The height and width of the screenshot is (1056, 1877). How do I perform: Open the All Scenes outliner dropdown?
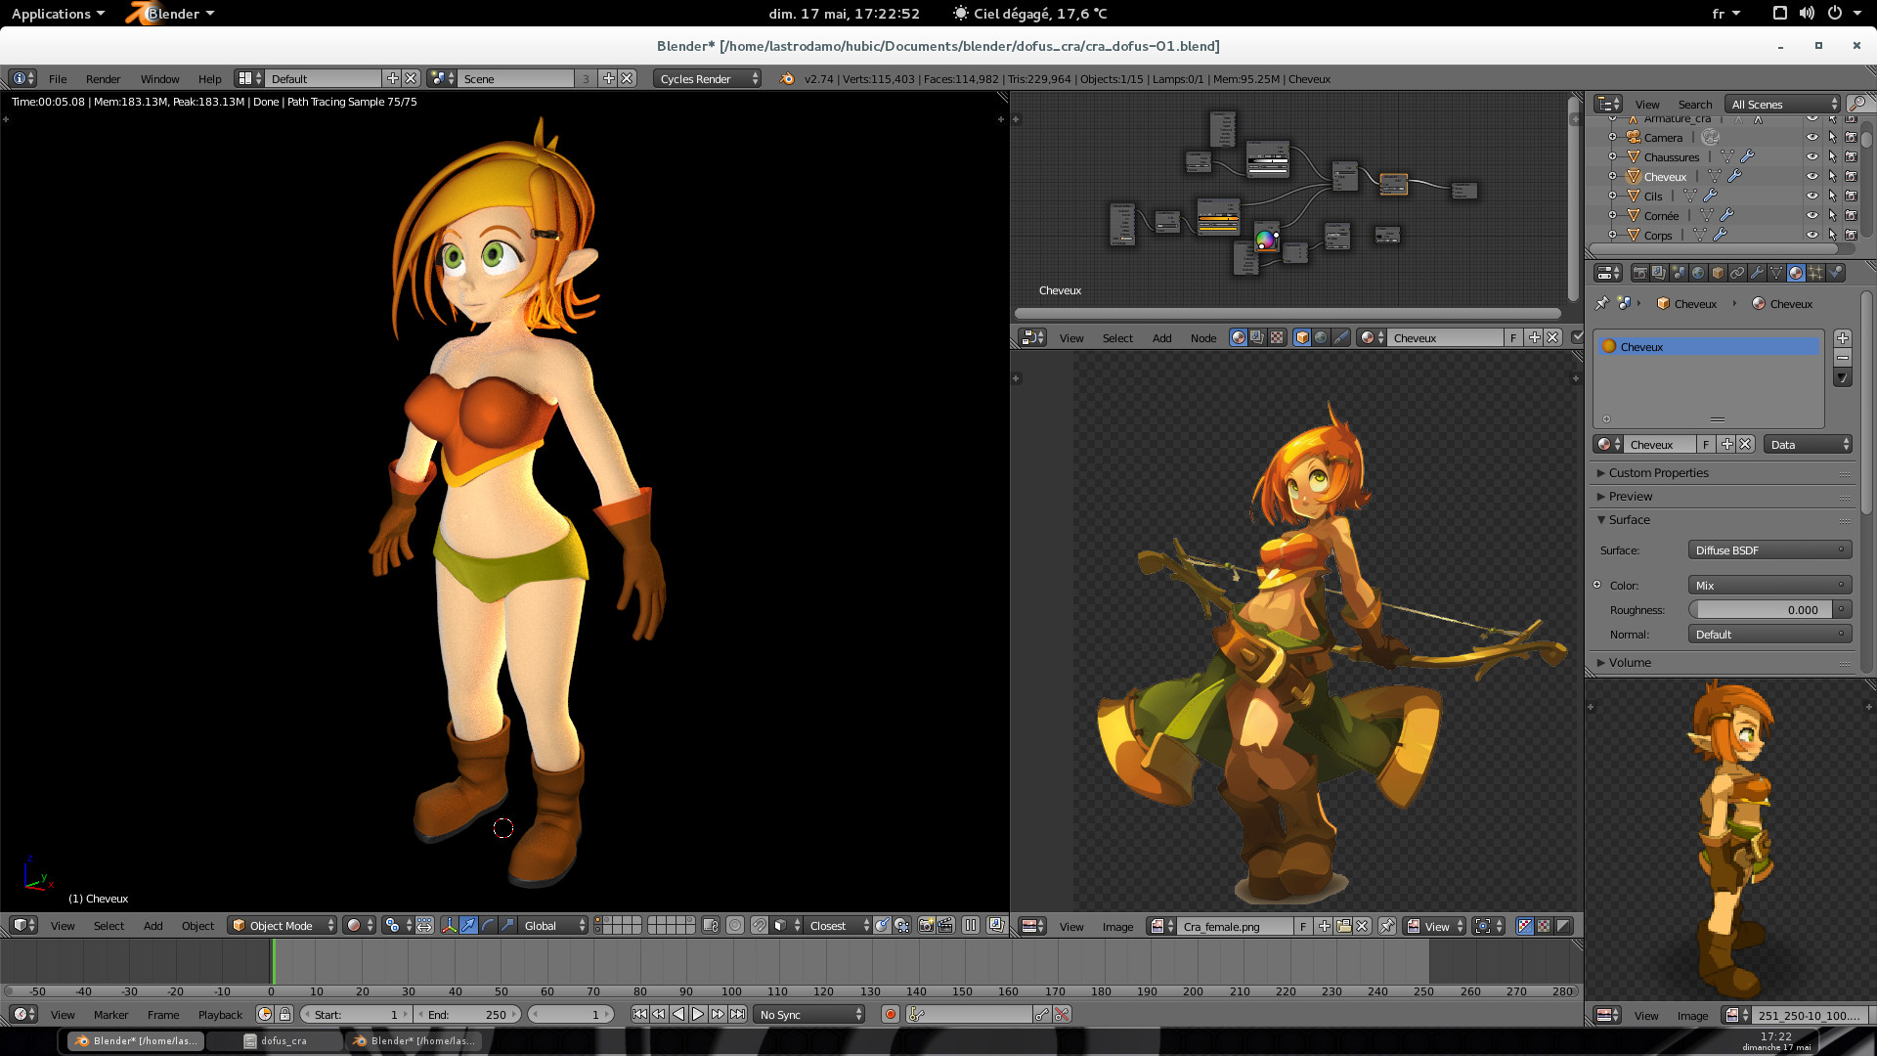click(x=1783, y=104)
